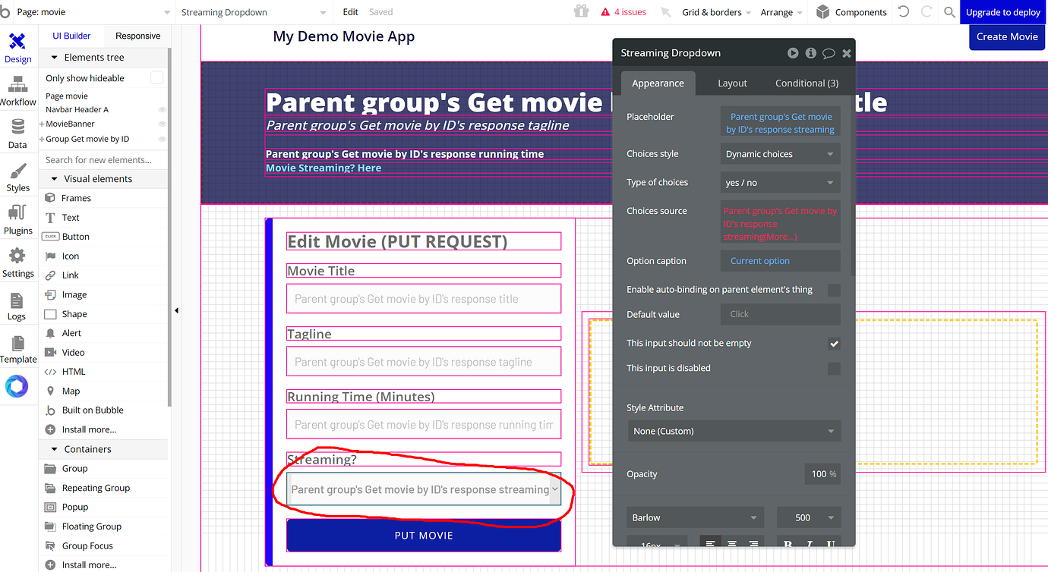The width and height of the screenshot is (1048, 572).
Task: Open the Style Attribute 'None (Custom)' dropdown
Action: [x=734, y=430]
